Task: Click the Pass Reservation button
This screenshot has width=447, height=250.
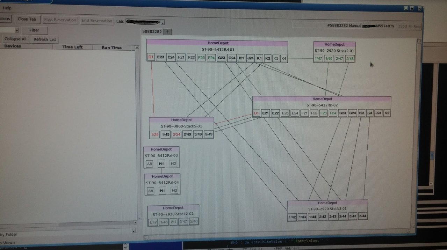Action: point(60,20)
